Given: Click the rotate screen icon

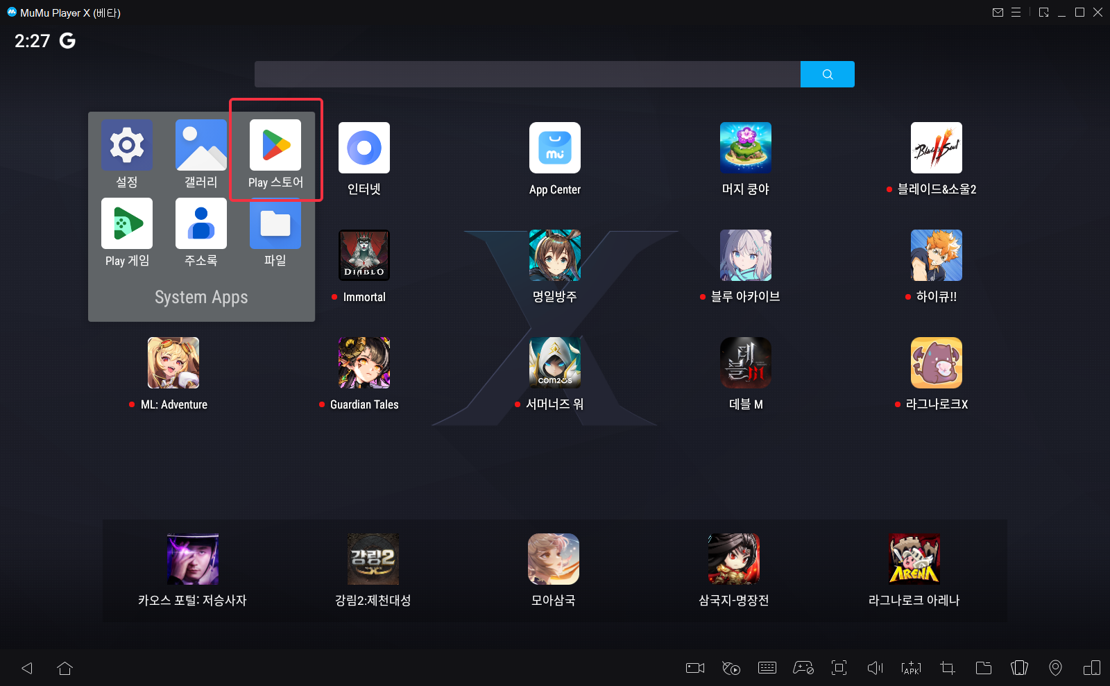Looking at the screenshot, I should pos(1019,668).
